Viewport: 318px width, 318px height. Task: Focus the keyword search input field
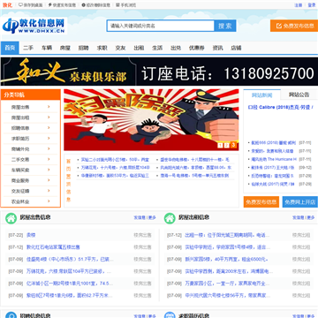click(161, 26)
